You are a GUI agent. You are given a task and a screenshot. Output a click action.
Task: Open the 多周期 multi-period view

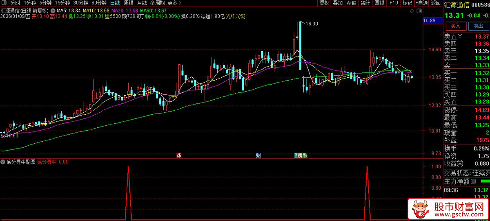157,3
